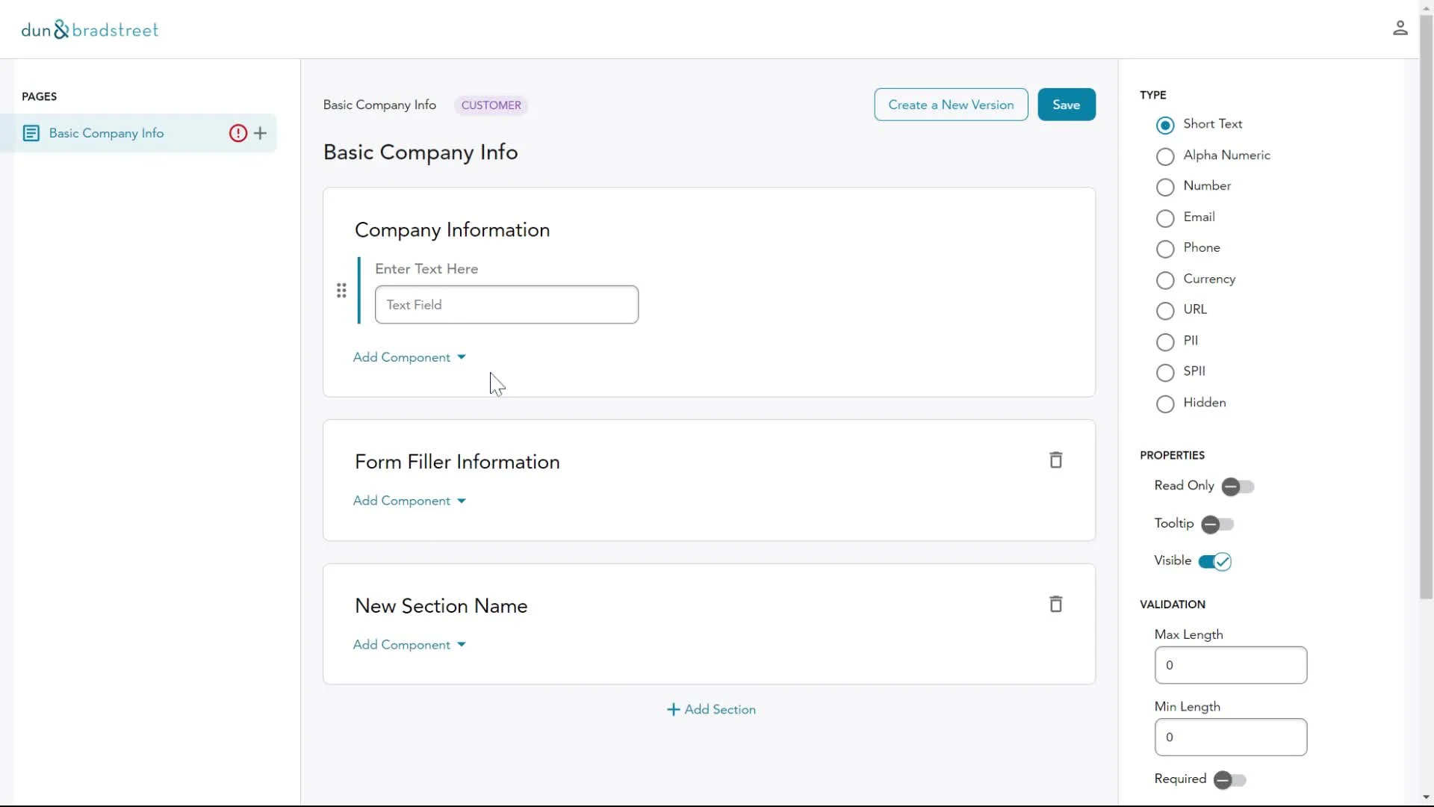Viewport: 1434px width, 807px height.
Task: Click Create a New Version button
Action: tap(951, 105)
